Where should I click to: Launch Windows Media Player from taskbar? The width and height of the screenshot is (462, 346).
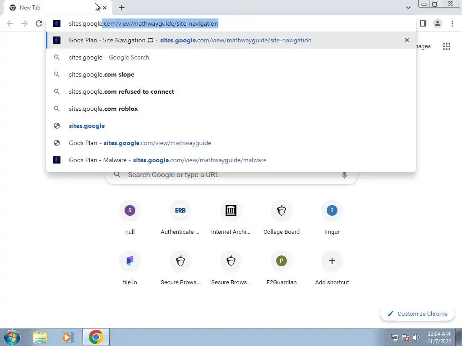tap(68, 337)
